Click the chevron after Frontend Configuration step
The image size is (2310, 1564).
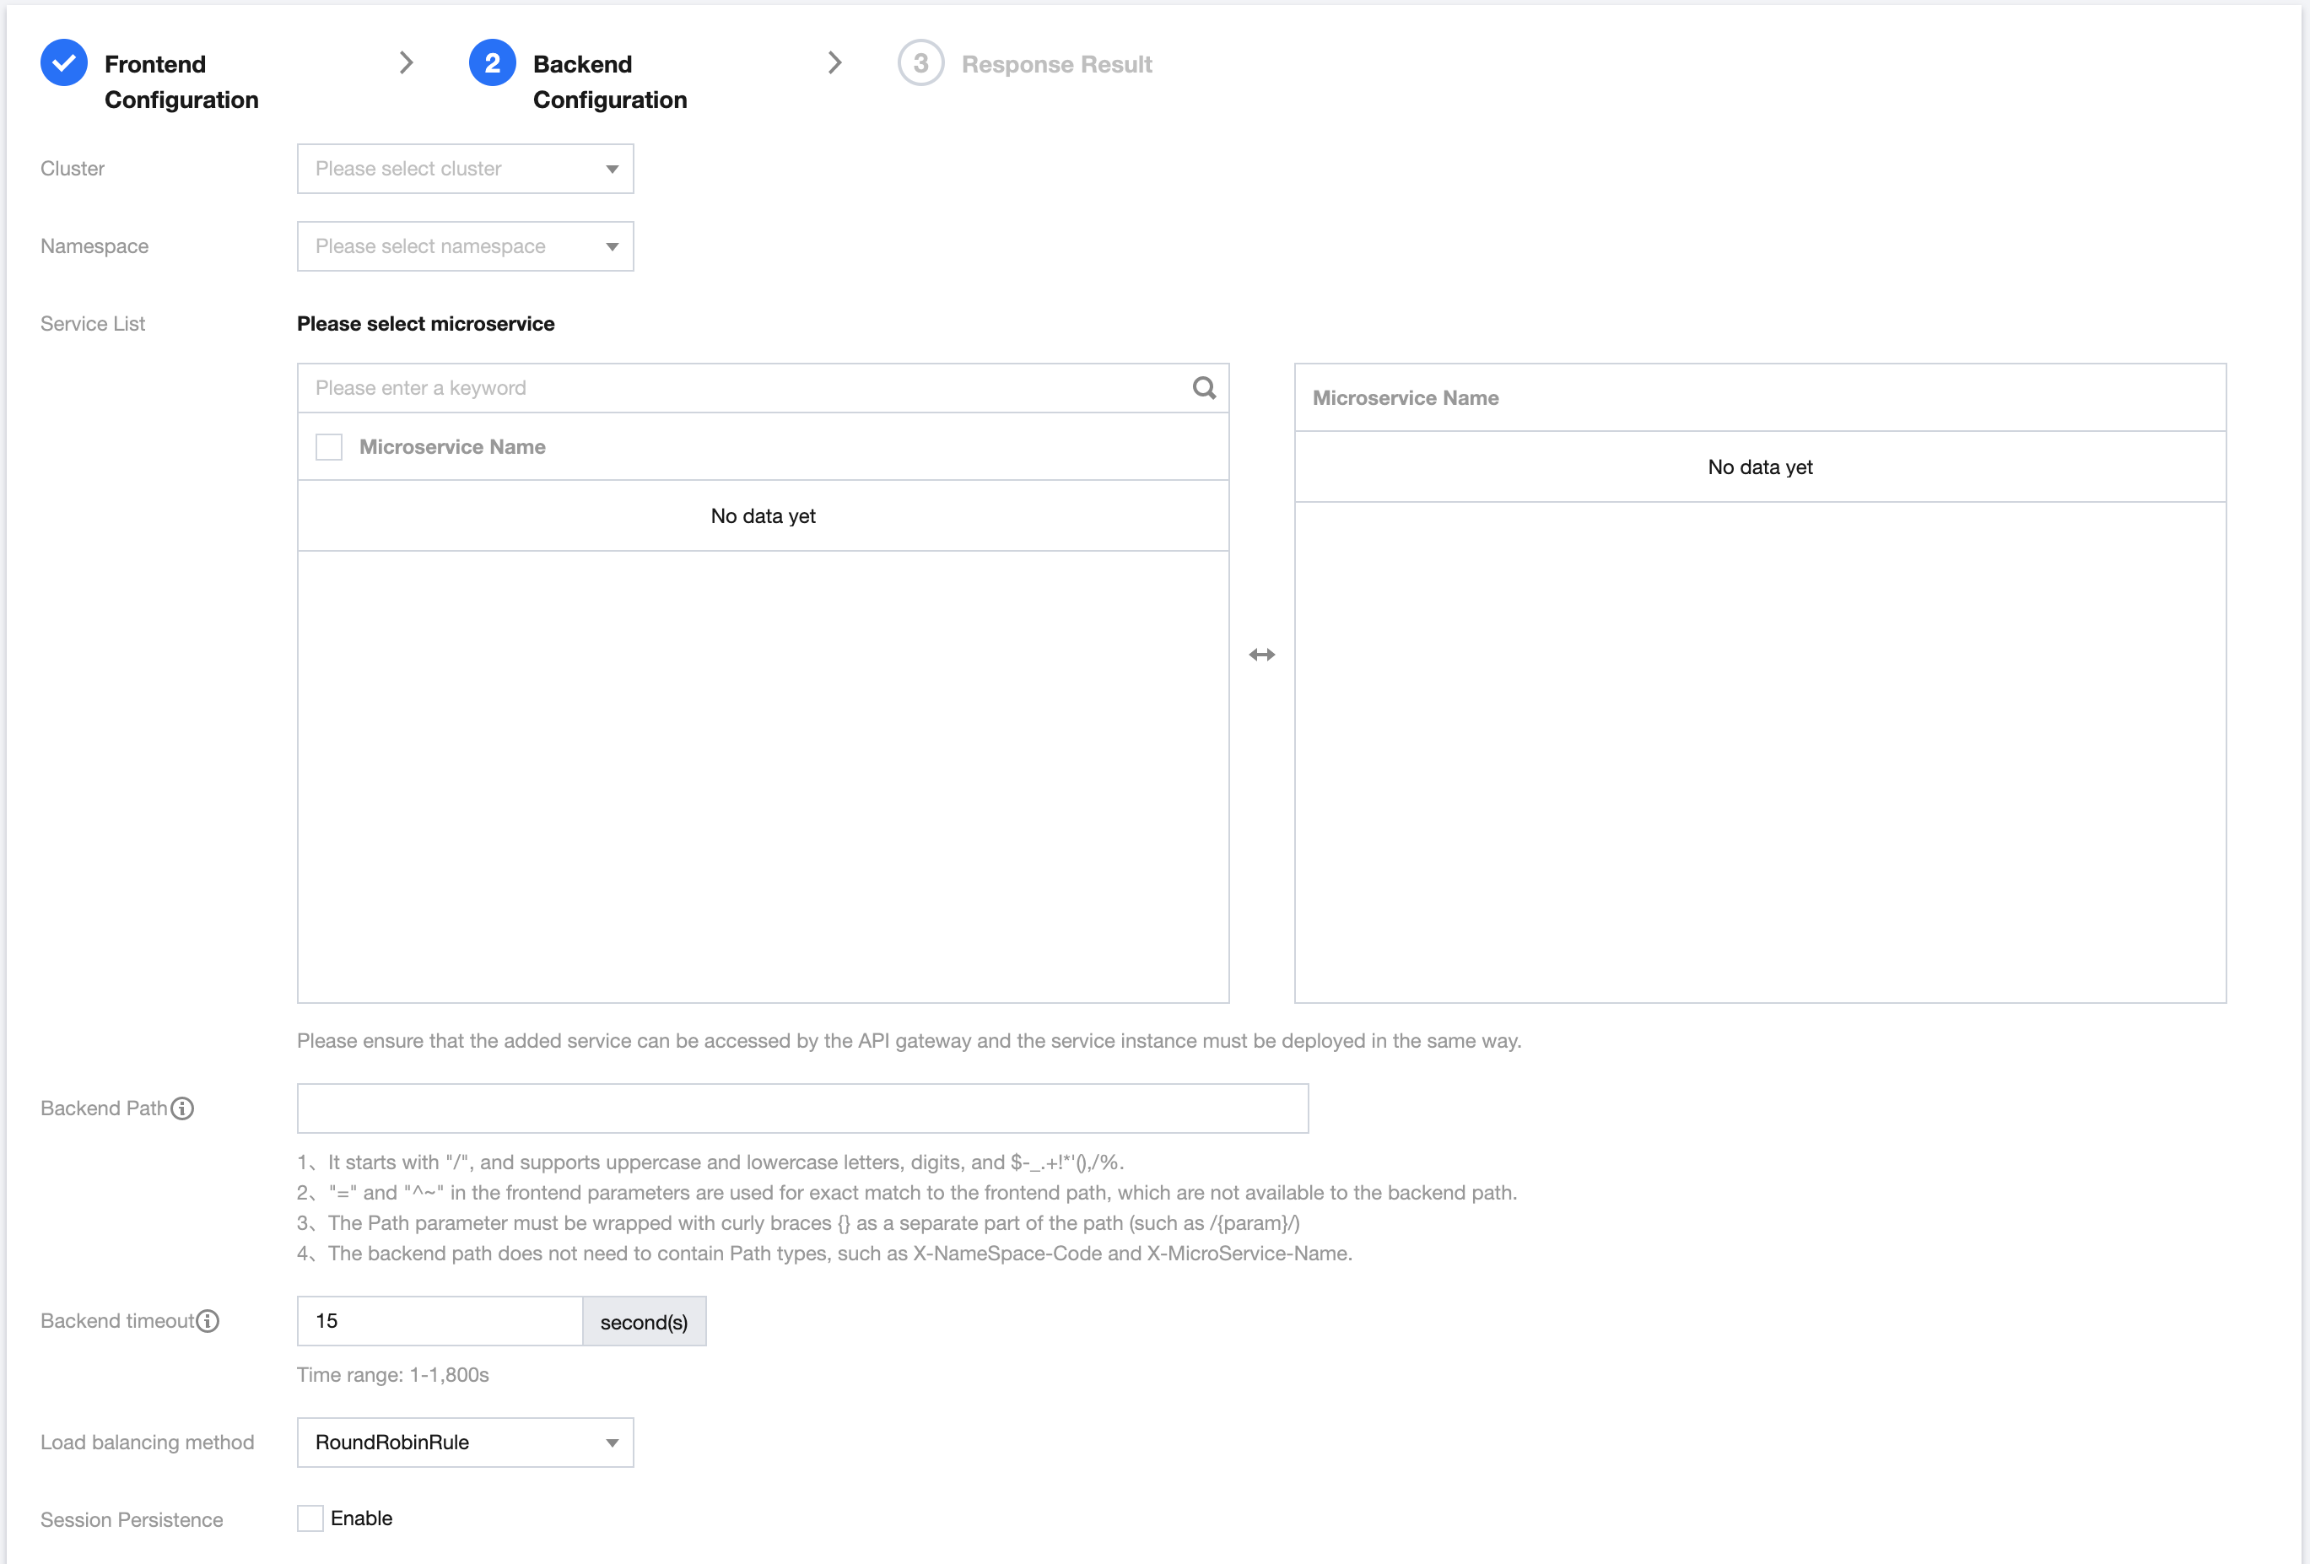click(x=406, y=63)
